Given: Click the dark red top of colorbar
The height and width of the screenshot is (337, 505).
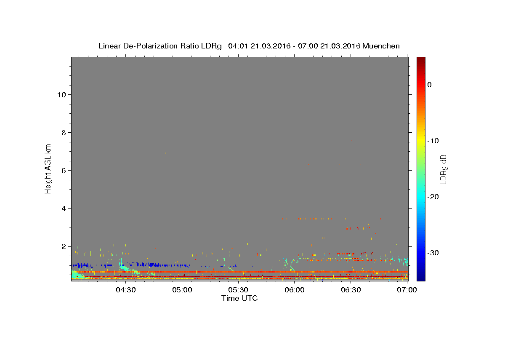Looking at the screenshot, I should [421, 61].
